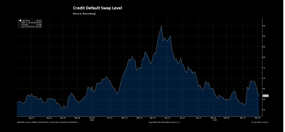Click the Low on 09/13/18 legend marker
This screenshot has height=132, width=285.
pos(20,27)
